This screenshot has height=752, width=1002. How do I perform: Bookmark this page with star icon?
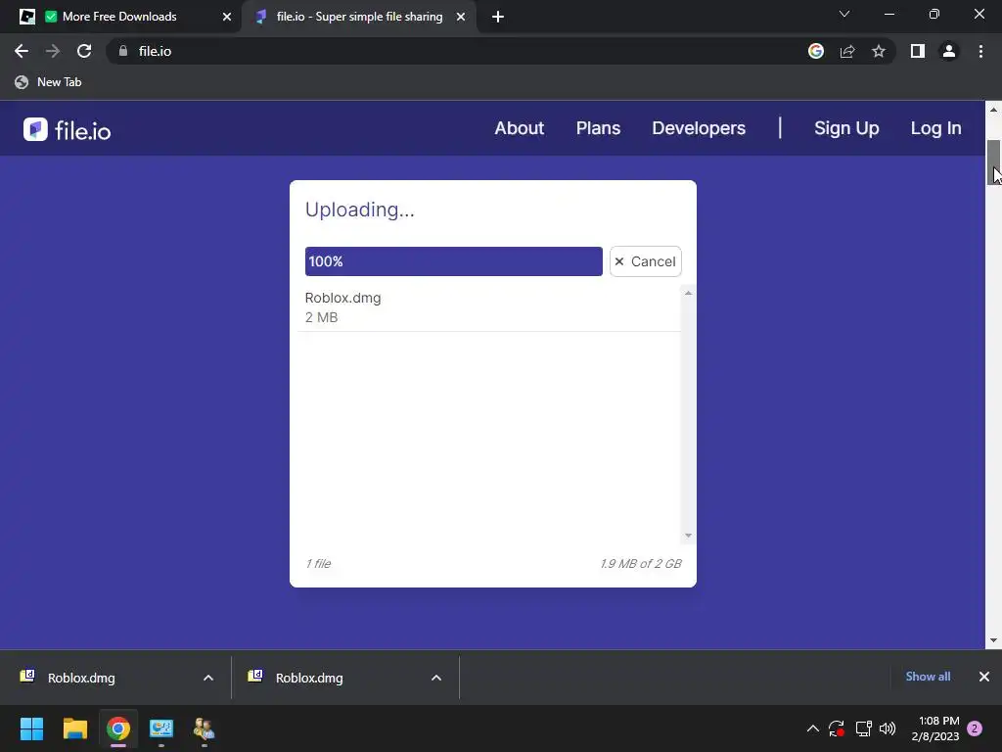(879, 51)
